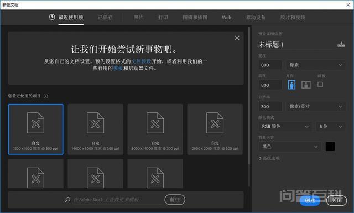The height and width of the screenshot is (213, 354).
Task: Select first preset in second row
Action: pos(35,174)
